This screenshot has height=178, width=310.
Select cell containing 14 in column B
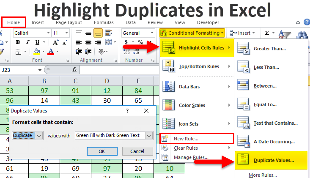(44, 100)
